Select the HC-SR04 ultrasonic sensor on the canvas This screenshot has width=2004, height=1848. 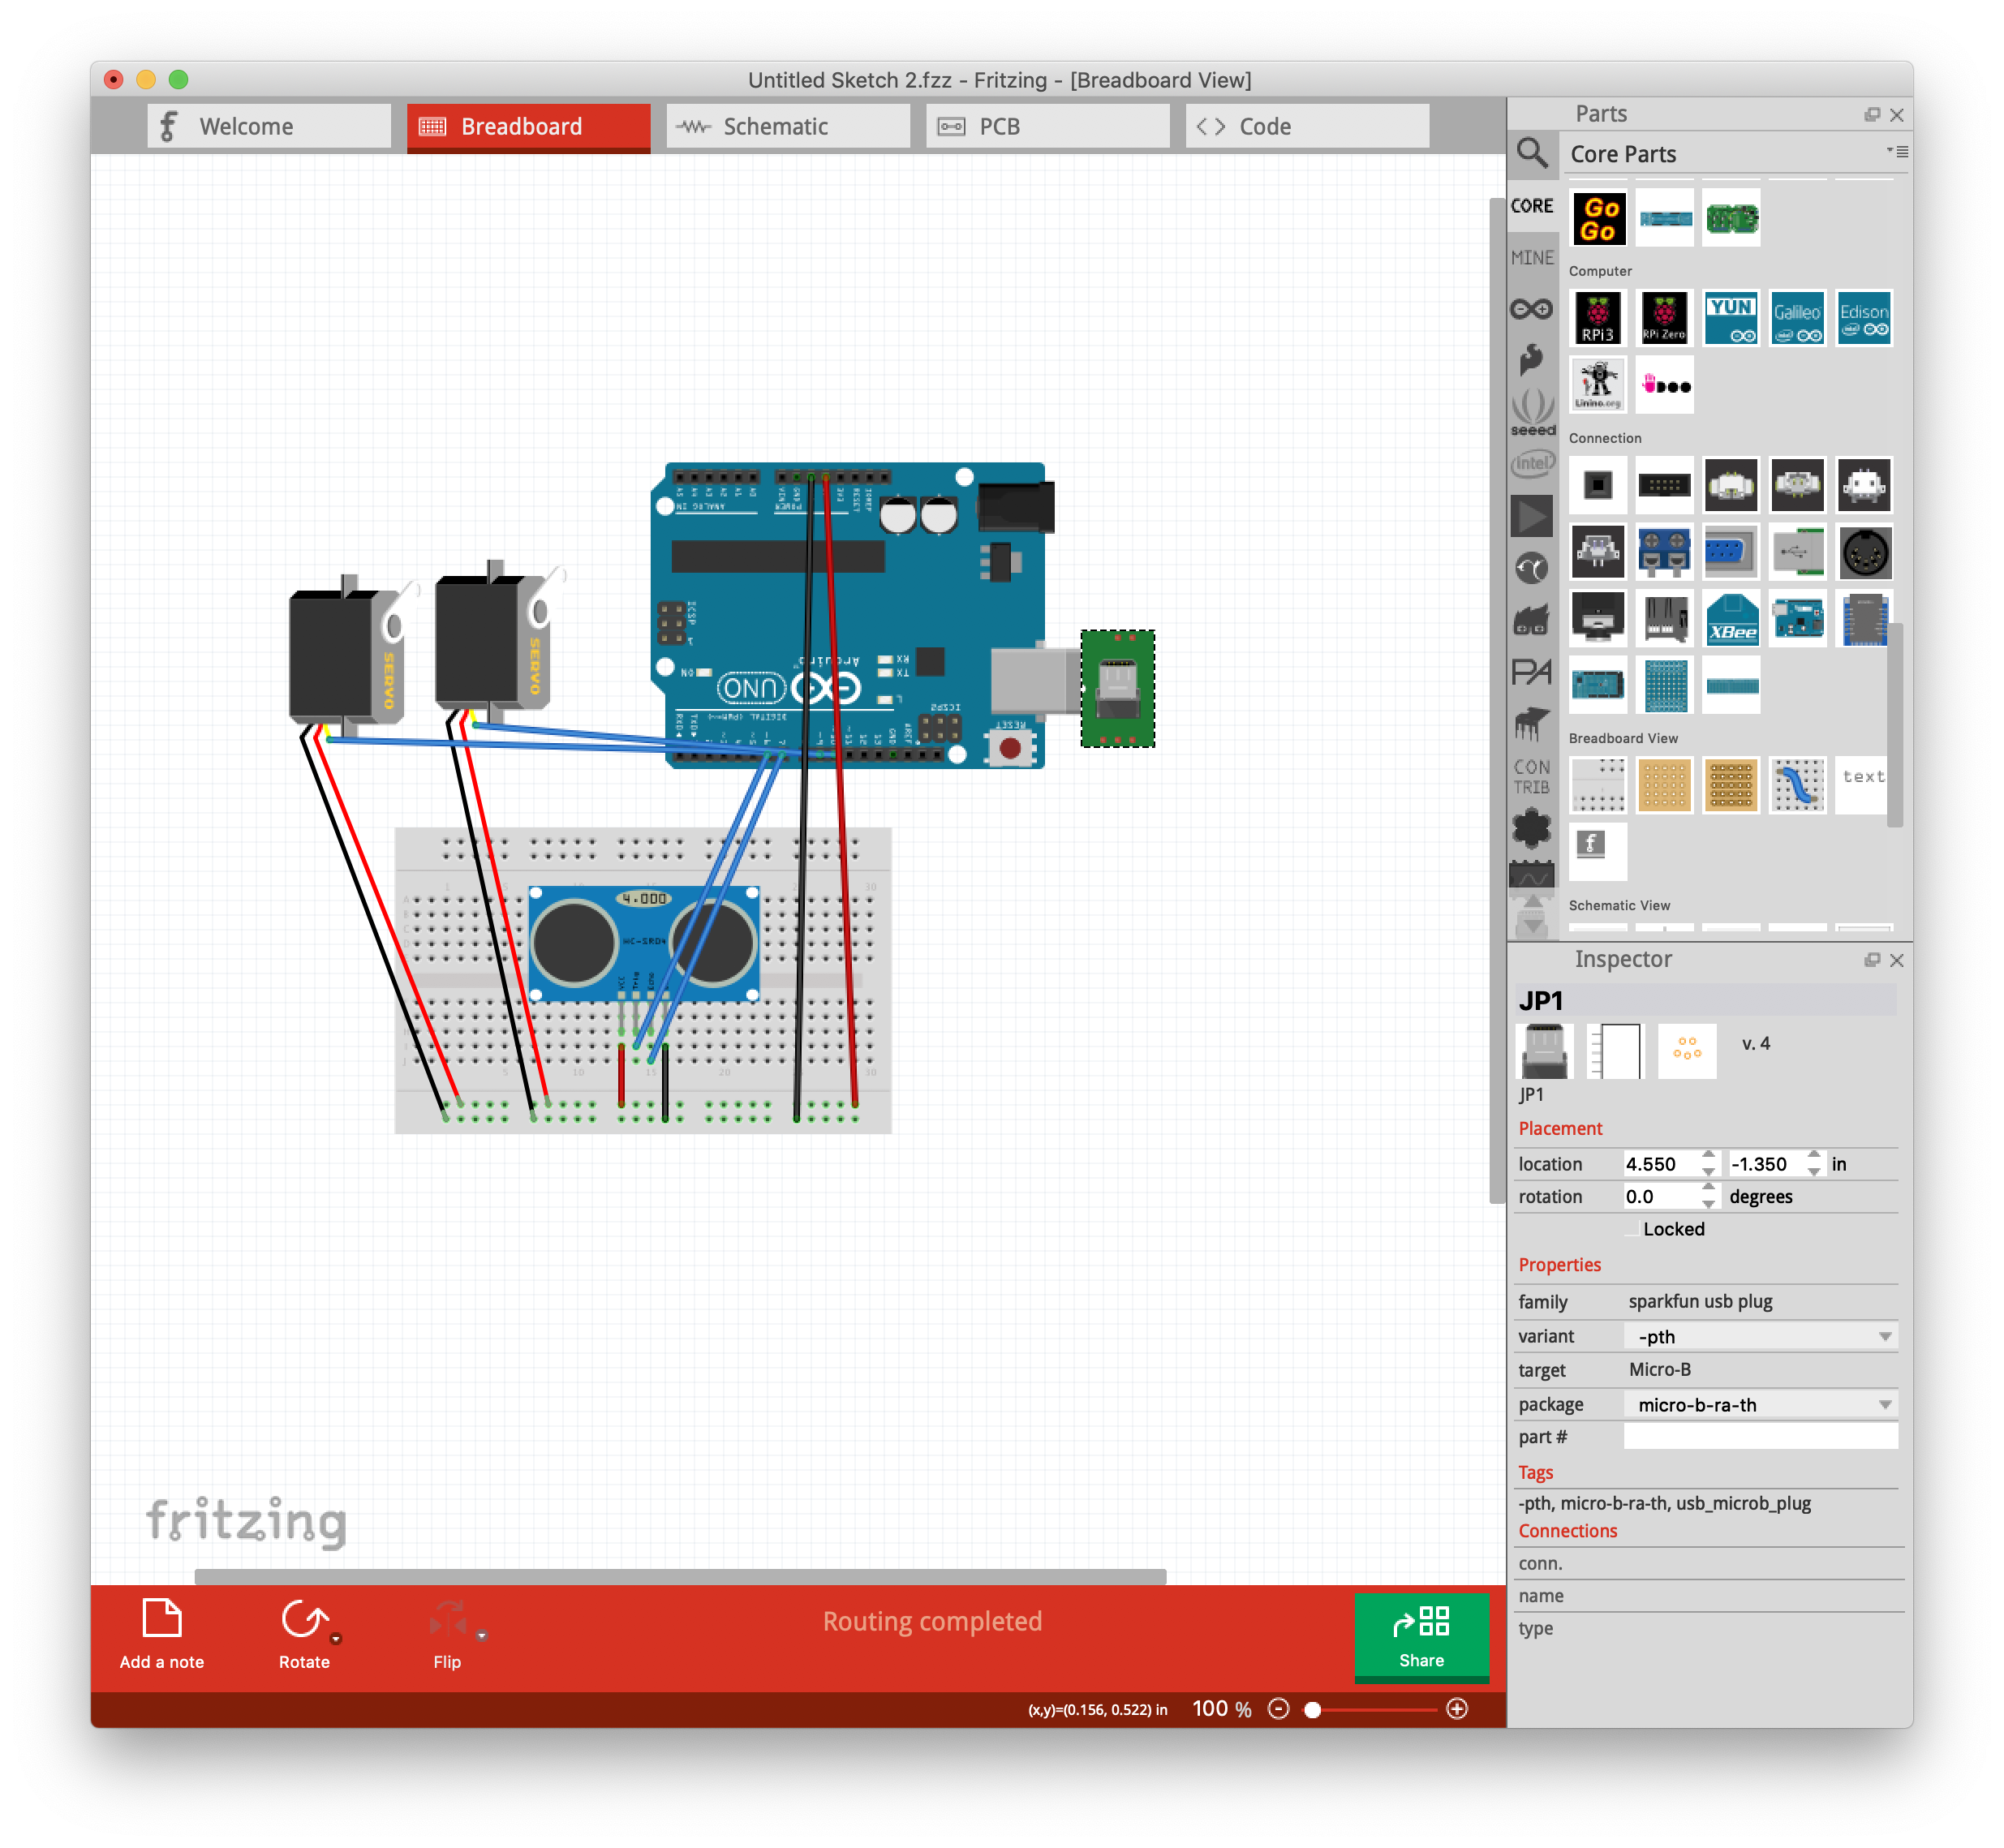point(643,944)
